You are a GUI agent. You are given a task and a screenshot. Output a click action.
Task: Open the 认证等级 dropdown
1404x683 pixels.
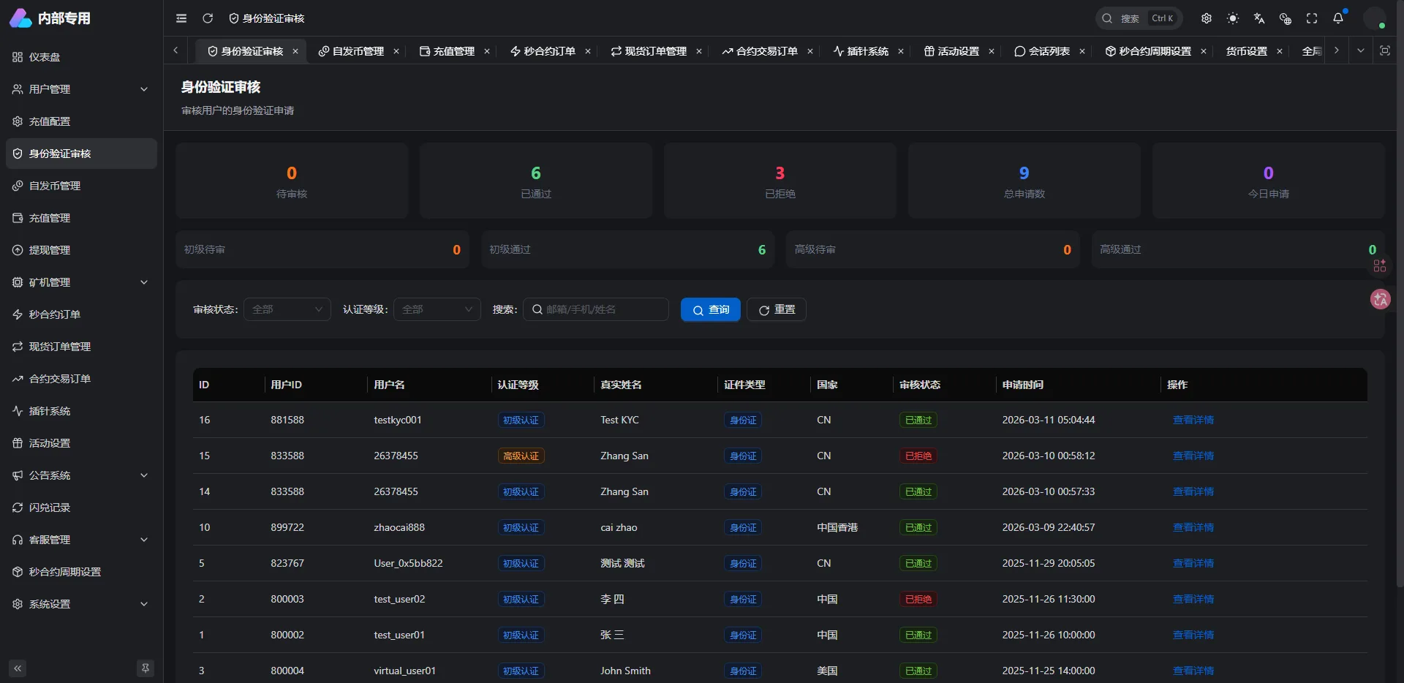(x=437, y=309)
